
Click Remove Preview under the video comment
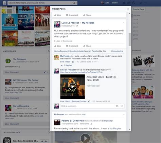click(x=79, y=101)
